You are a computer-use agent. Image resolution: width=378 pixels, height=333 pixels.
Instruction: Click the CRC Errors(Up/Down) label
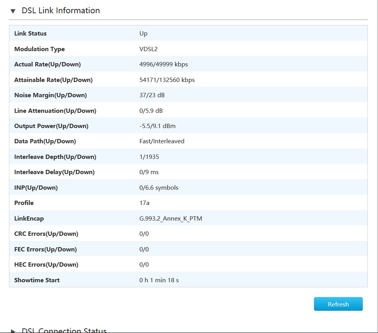point(46,234)
